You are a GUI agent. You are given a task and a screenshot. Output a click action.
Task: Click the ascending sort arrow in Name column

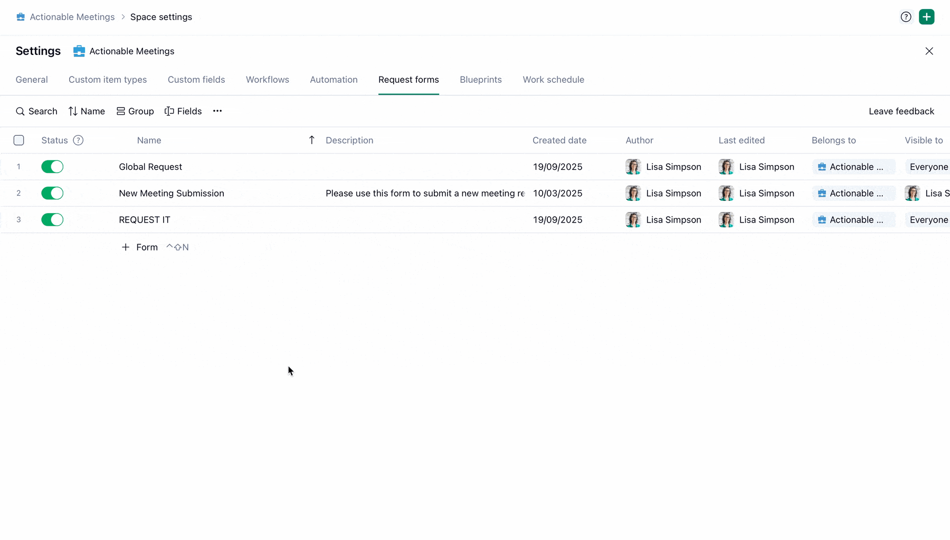312,140
